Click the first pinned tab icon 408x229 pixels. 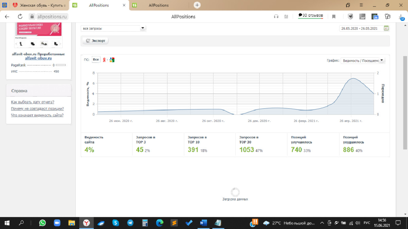tap(5, 5)
